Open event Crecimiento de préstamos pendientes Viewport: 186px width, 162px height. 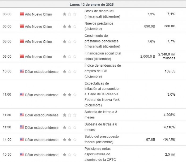coord(102,41)
